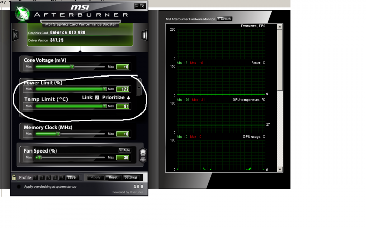Click the driver version 347.25 text

[x=57, y=40]
